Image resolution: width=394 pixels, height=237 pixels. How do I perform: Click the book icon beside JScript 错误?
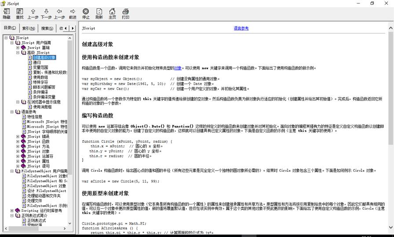(24, 137)
